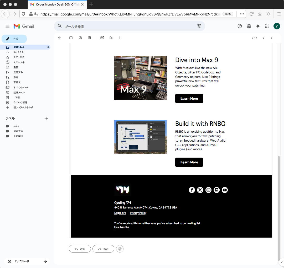Click the Max 9 promotional image

[141, 78]
